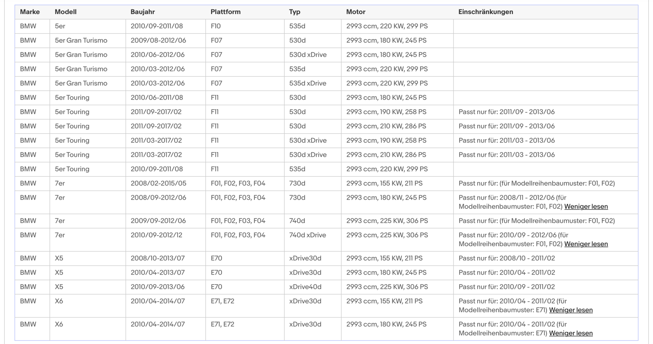Click the Motor column header
Image resolution: width=653 pixels, height=344 pixels.
click(356, 12)
